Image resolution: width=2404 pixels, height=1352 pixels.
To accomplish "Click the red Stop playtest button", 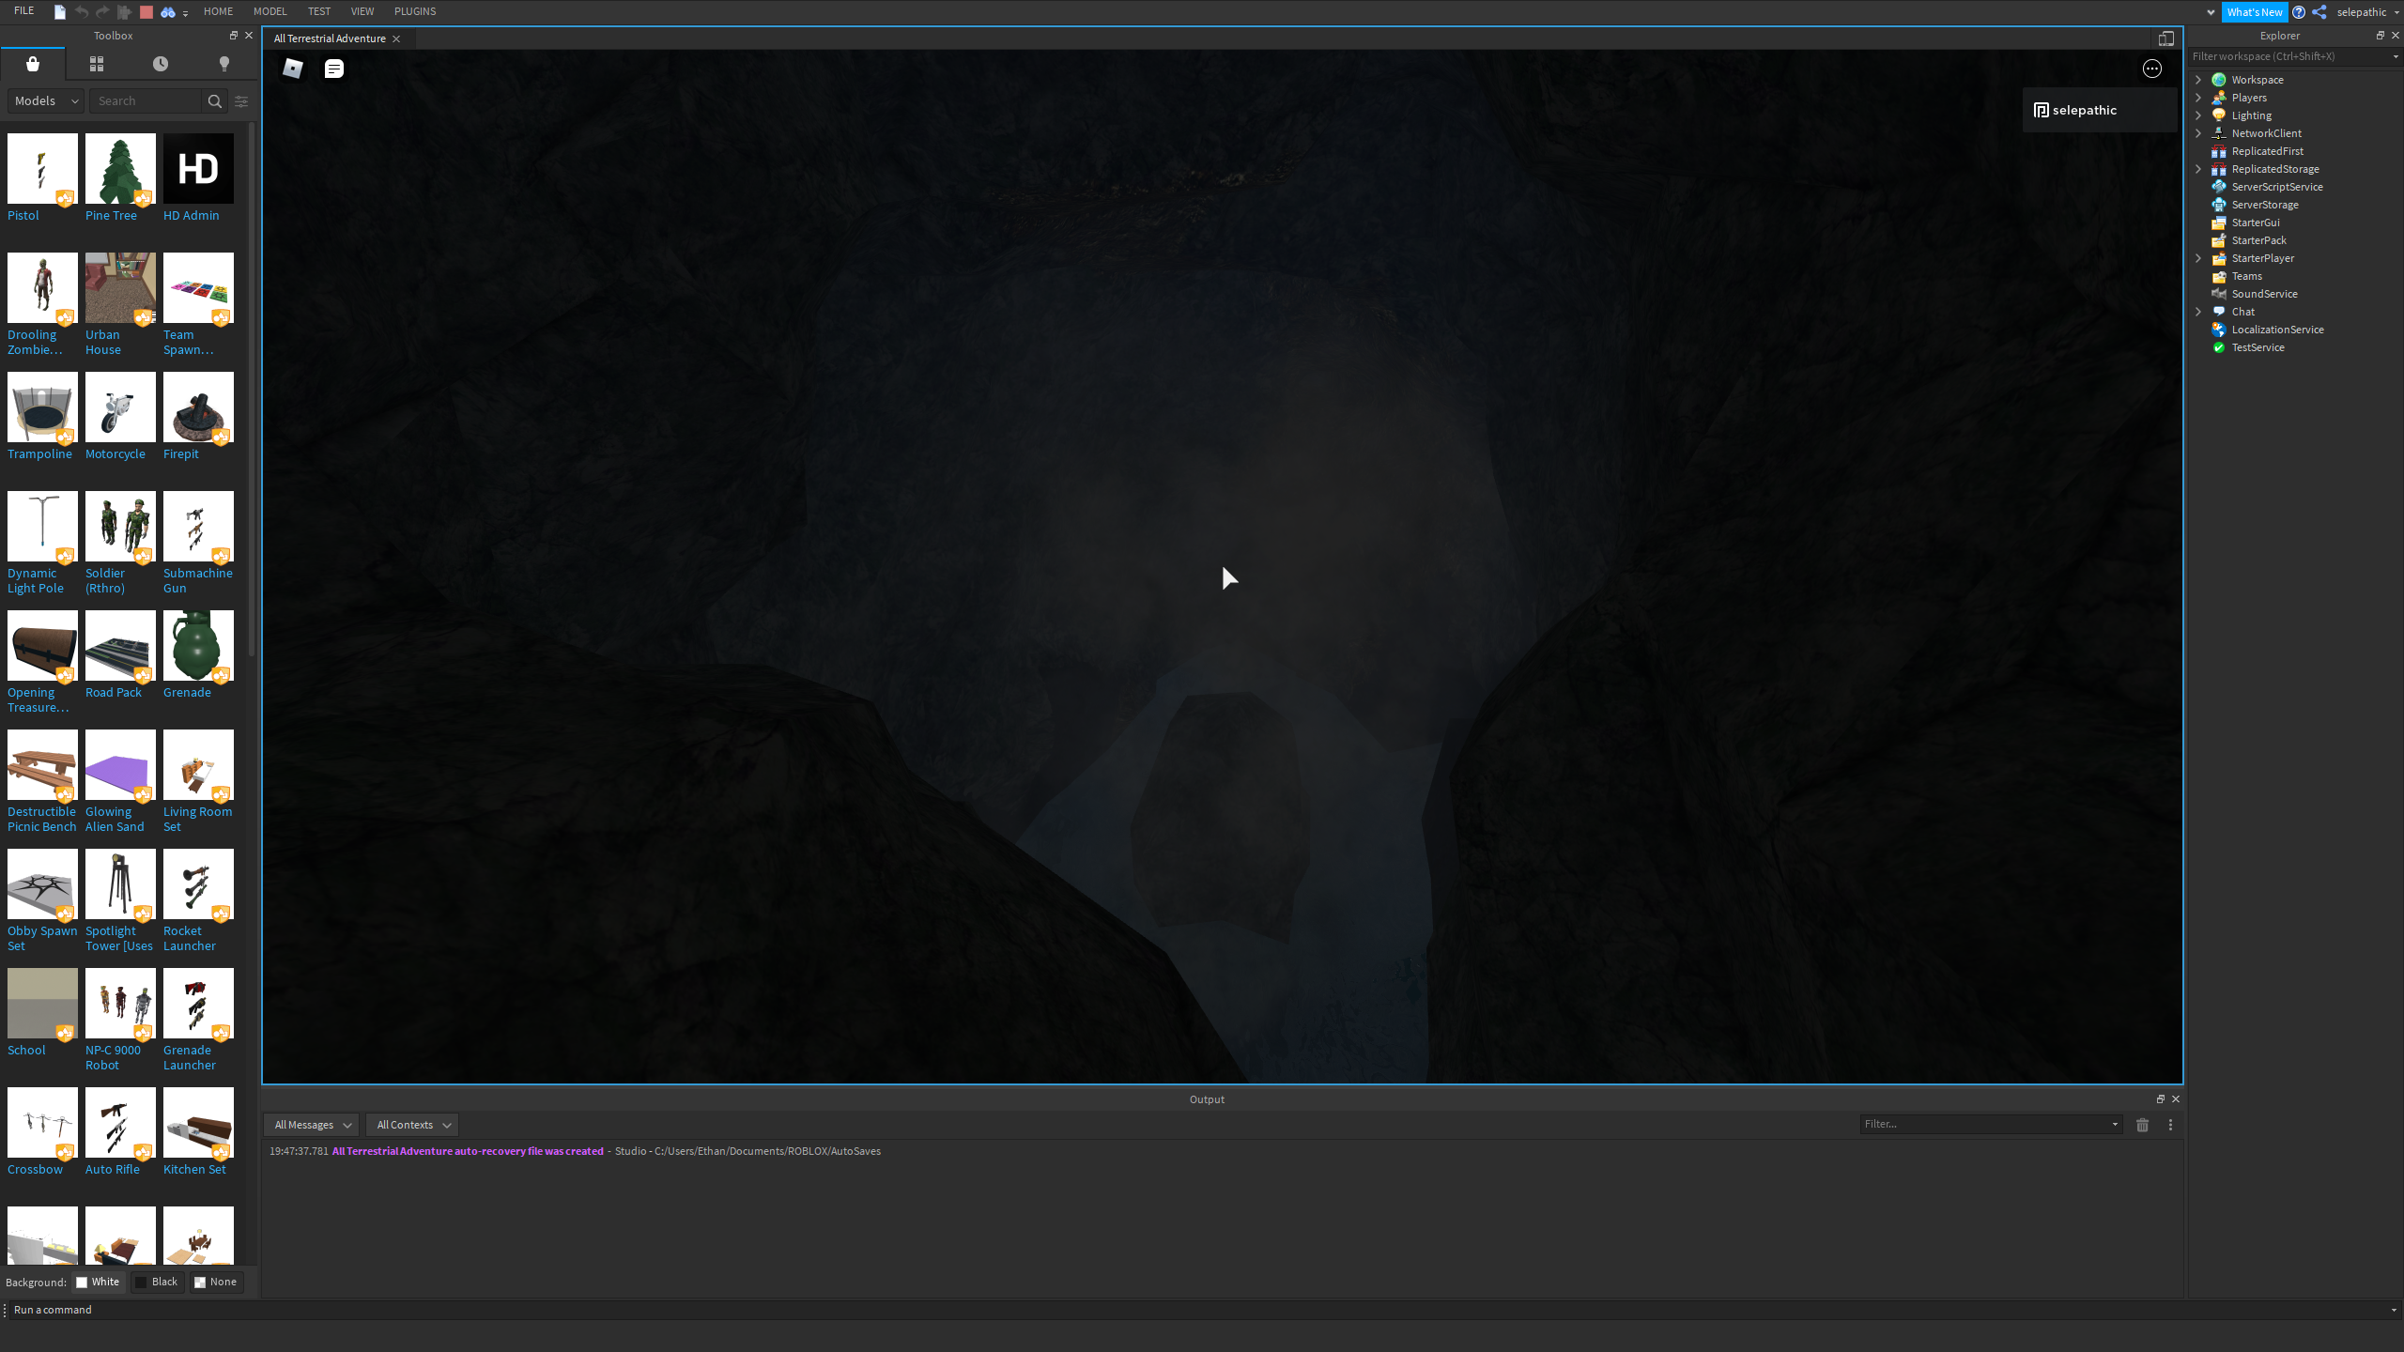I will pos(146,12).
